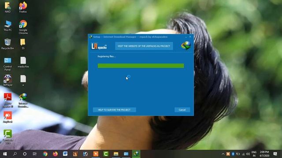Viewport: 282px width, 158px height.
Task: Open File Explorer from taskbar
Action: 116,154
